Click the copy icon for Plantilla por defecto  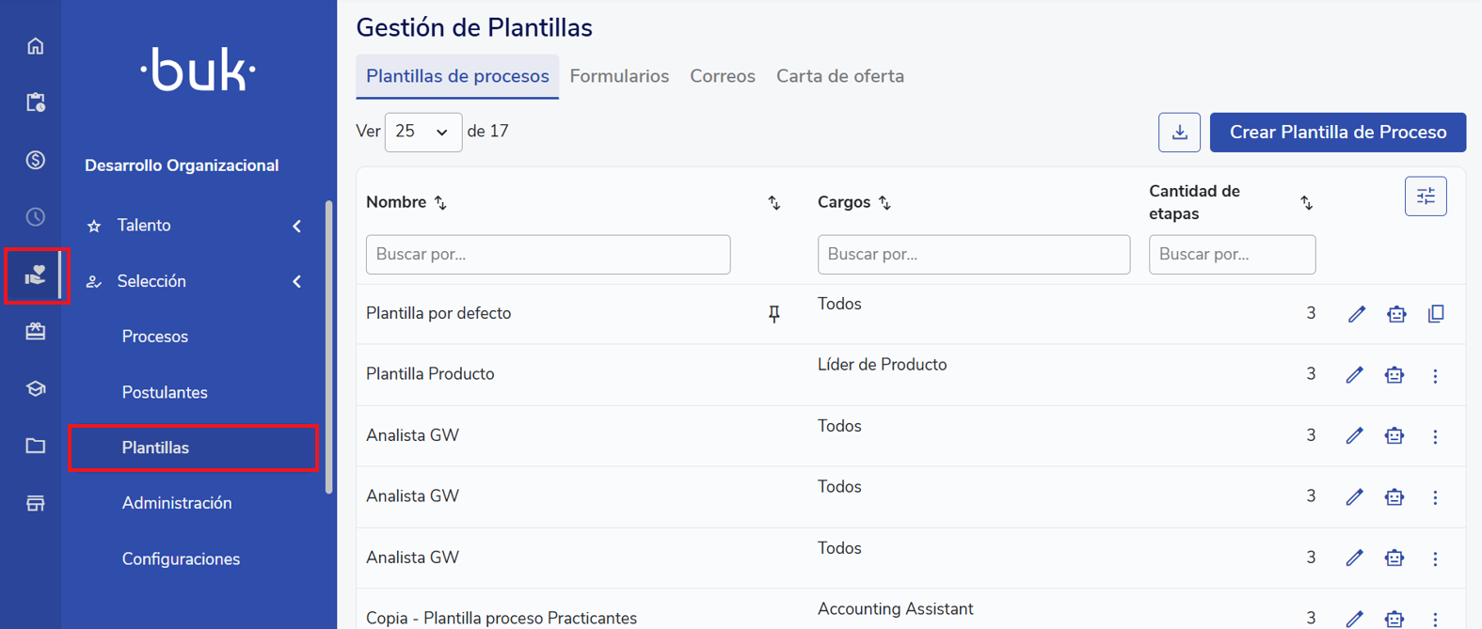[x=1435, y=314]
